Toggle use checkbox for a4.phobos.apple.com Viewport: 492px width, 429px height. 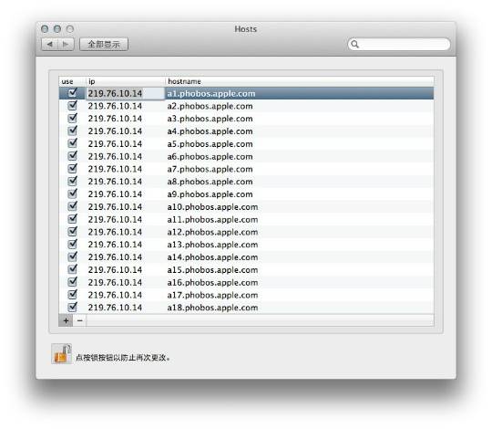coord(73,131)
